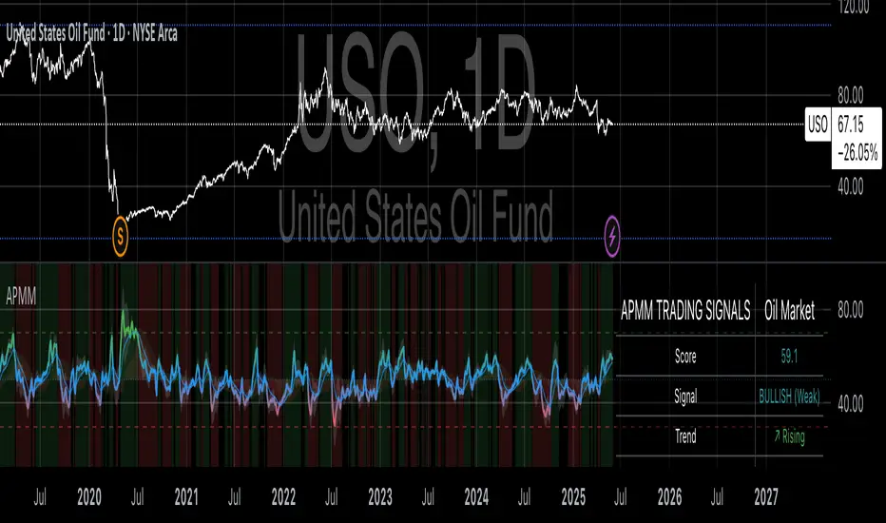This screenshot has height=523, width=886.
Task: Click the 2027 label on time axis
Action: [x=767, y=497]
